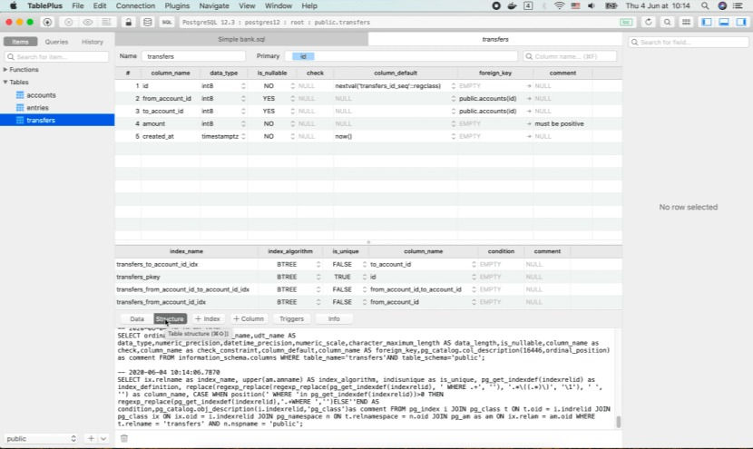Select the accounts table in sidebar
Screen dimensions: 753x449
[41, 95]
